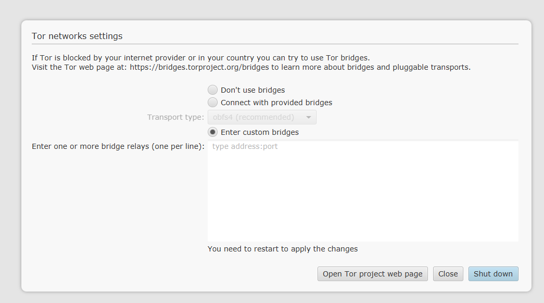
Task: Click the "Tor networks settings" heading
Action: tap(77, 36)
